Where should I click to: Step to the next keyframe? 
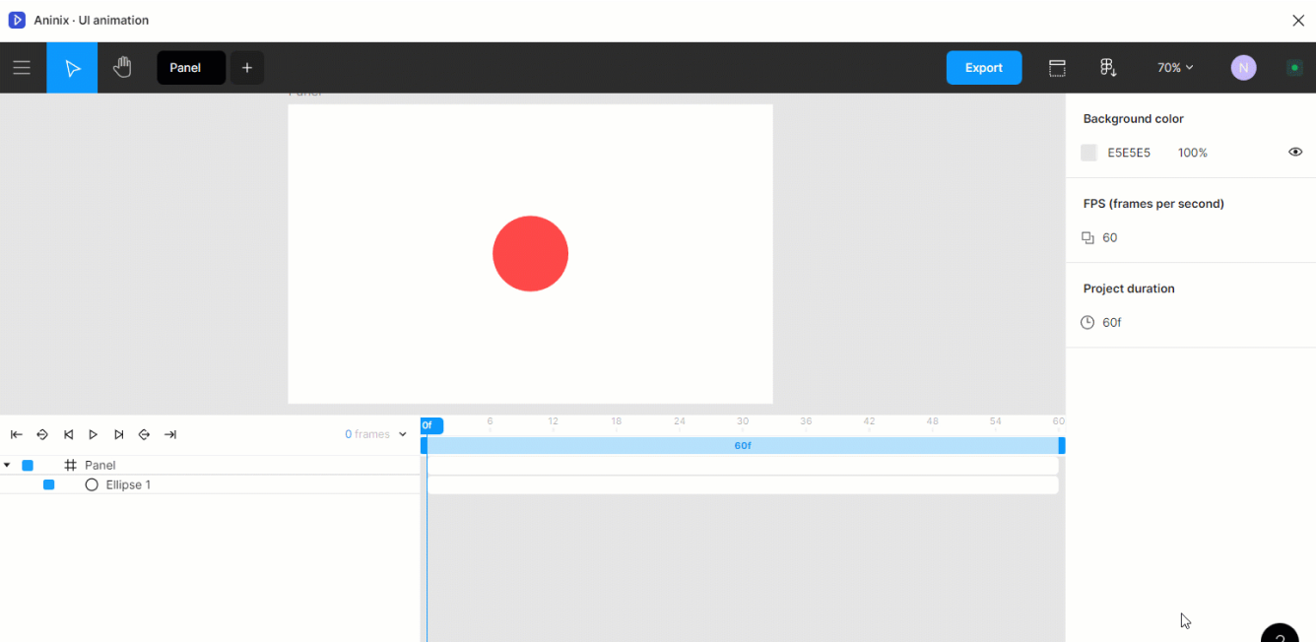(144, 434)
